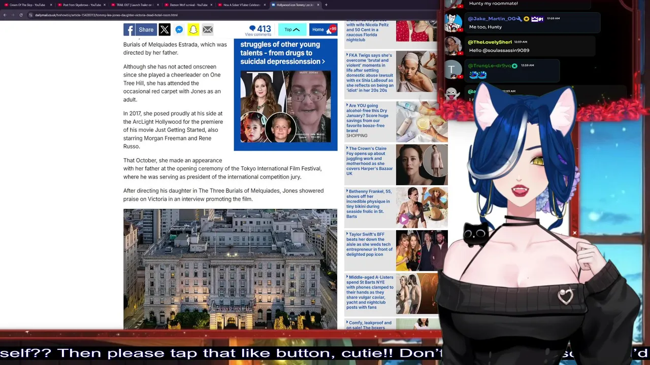
Task: Open FKA Twigs brutal and violent story
Action: 370,73
